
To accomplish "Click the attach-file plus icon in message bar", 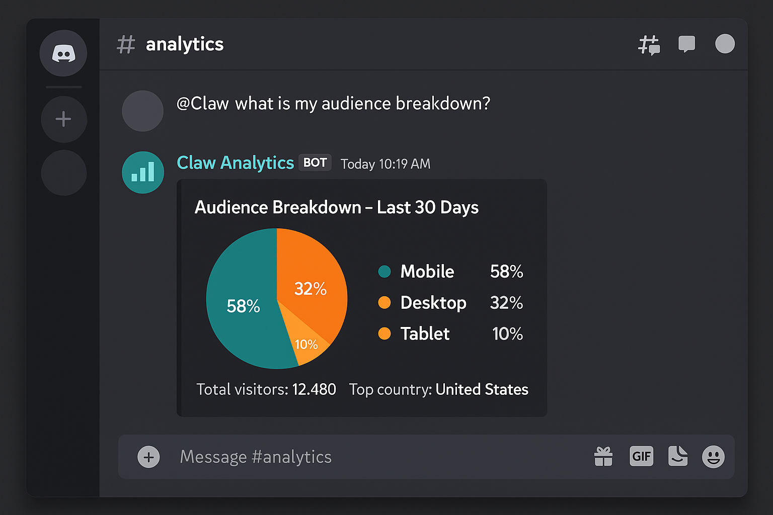I will (148, 457).
